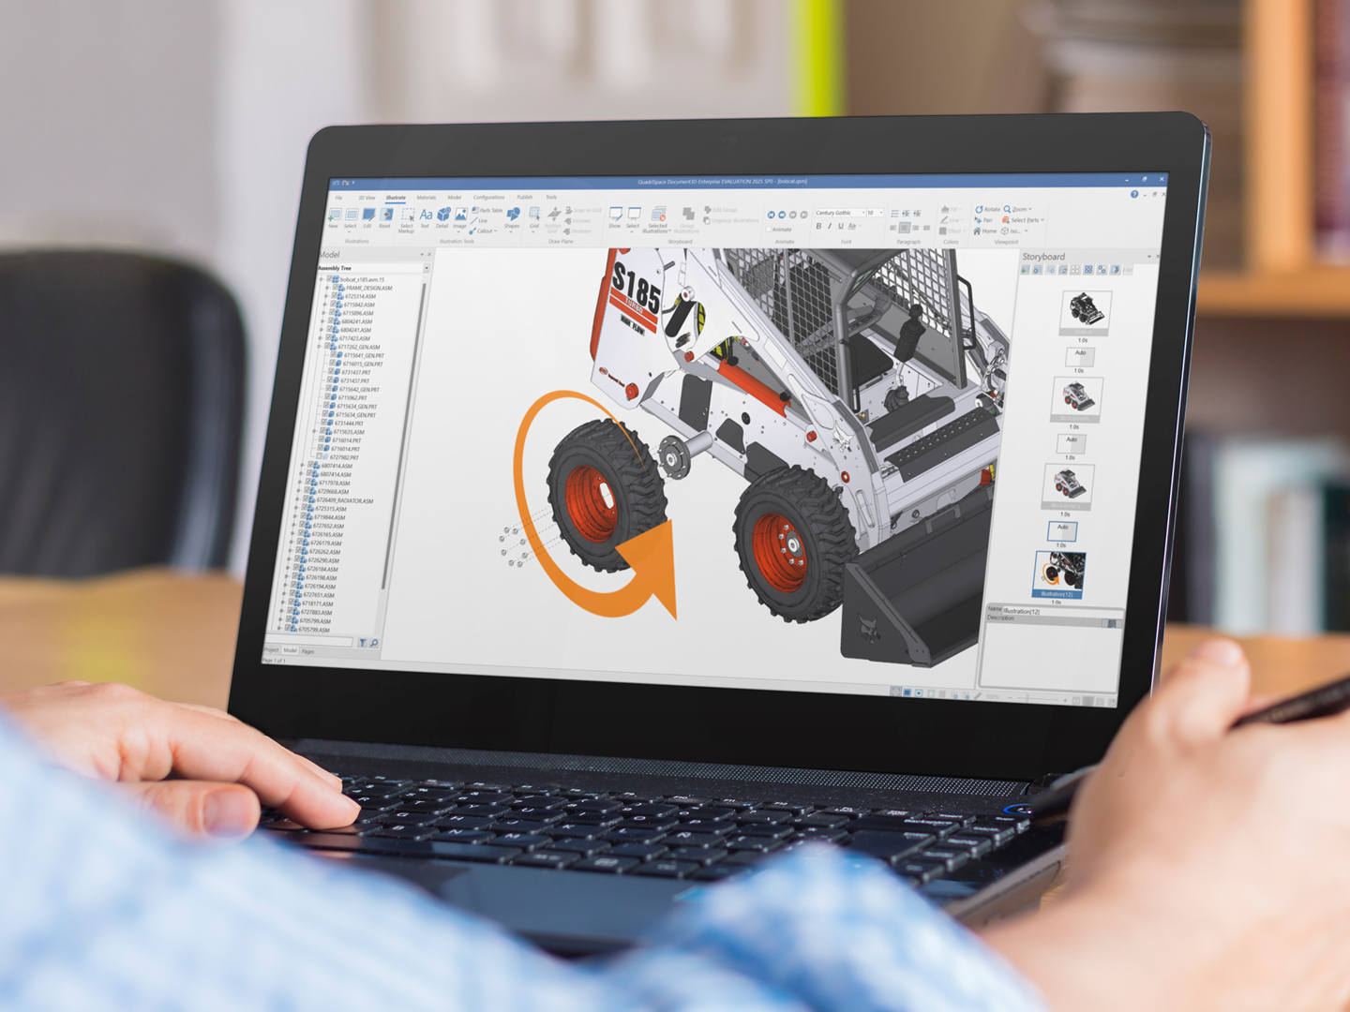
Task: Select the Illustration(12) storyboard thumbnail
Action: [1059, 573]
